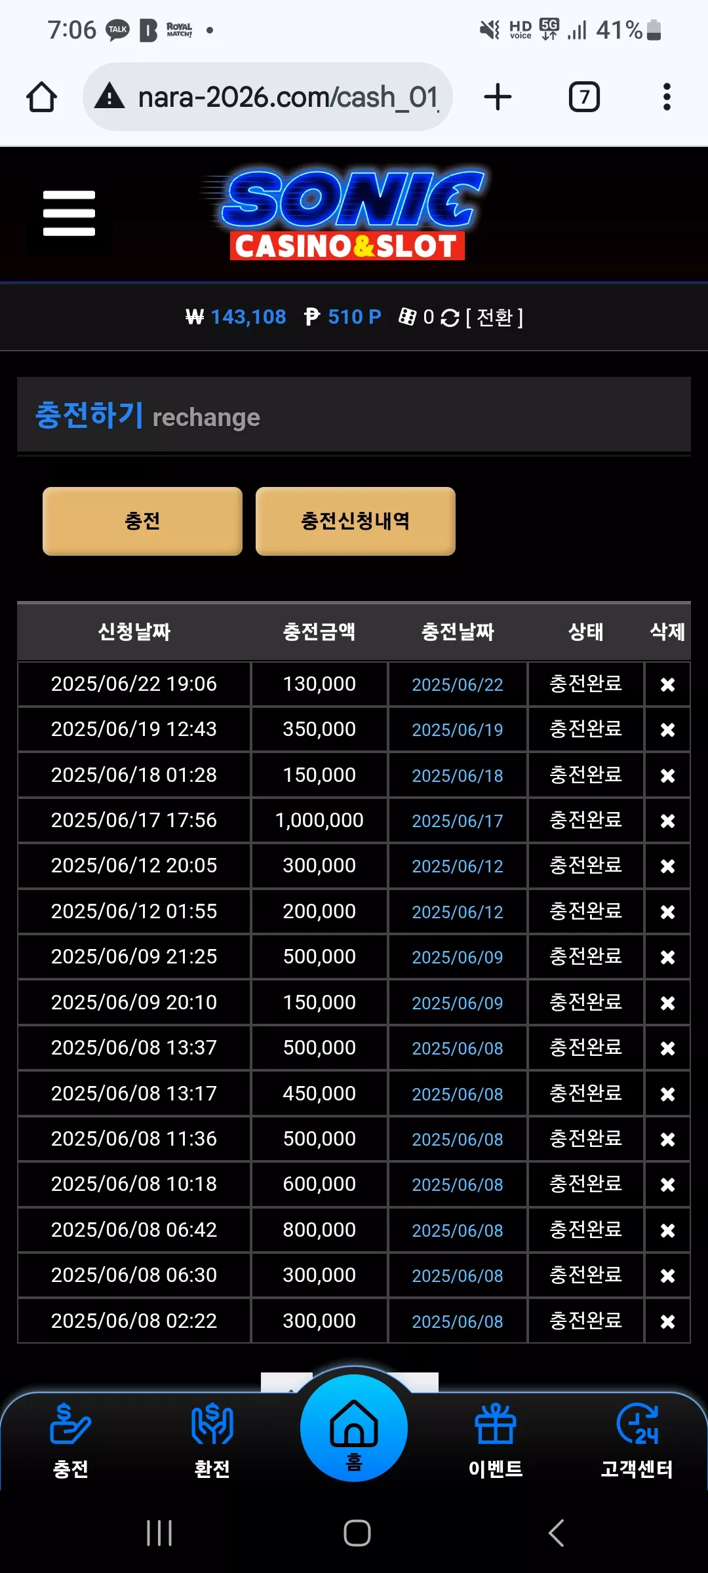Delete the 1,000,000 recharge record
The width and height of the screenshot is (708, 1573).
(x=667, y=821)
